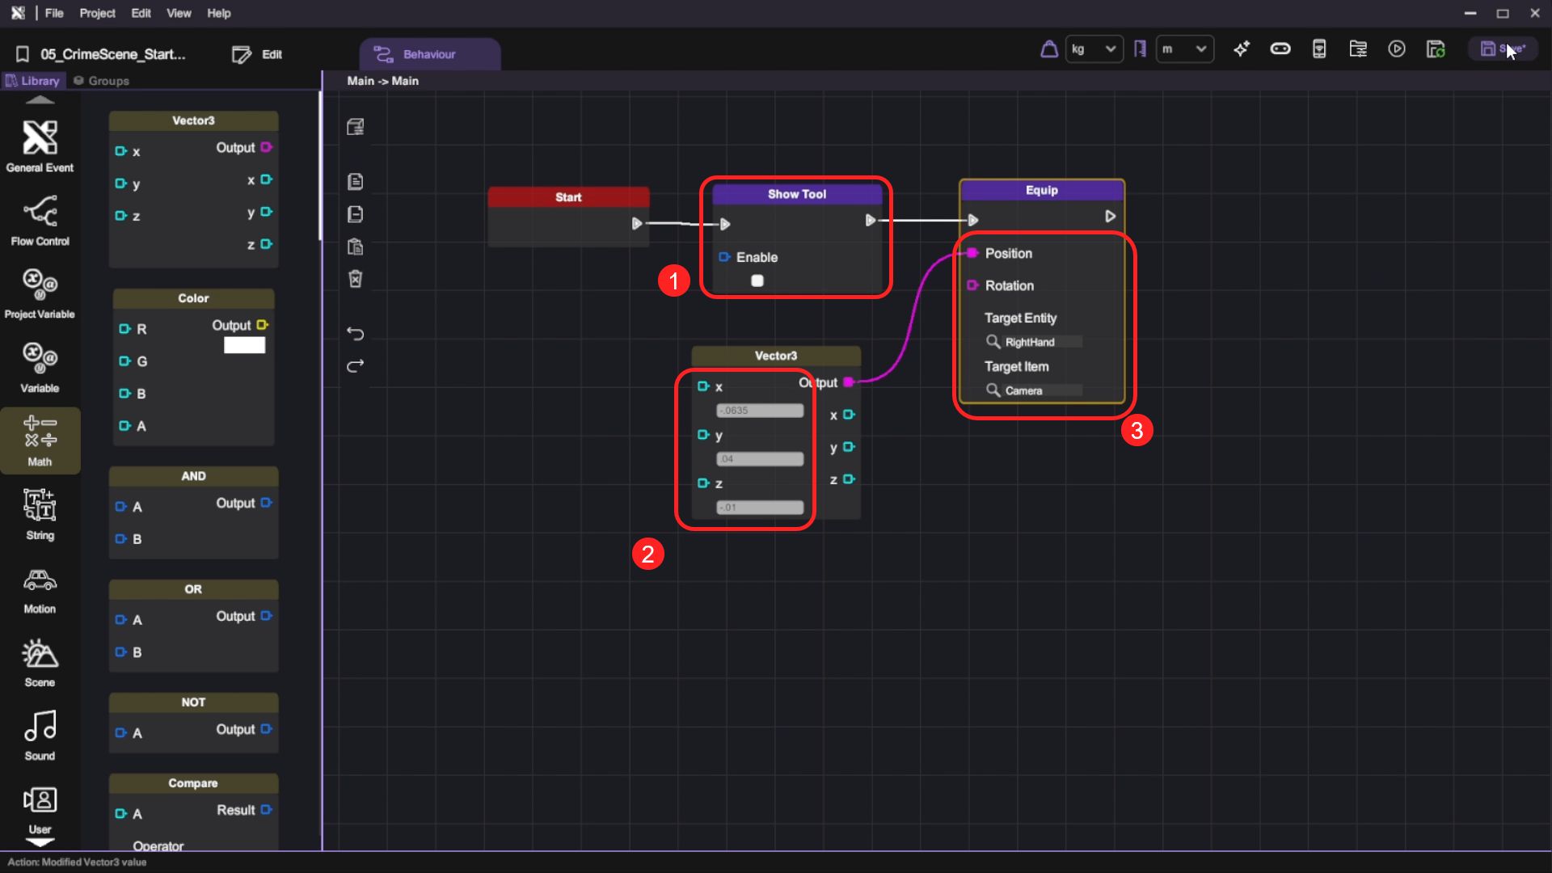
Task: Select the Motion library category
Action: click(40, 591)
